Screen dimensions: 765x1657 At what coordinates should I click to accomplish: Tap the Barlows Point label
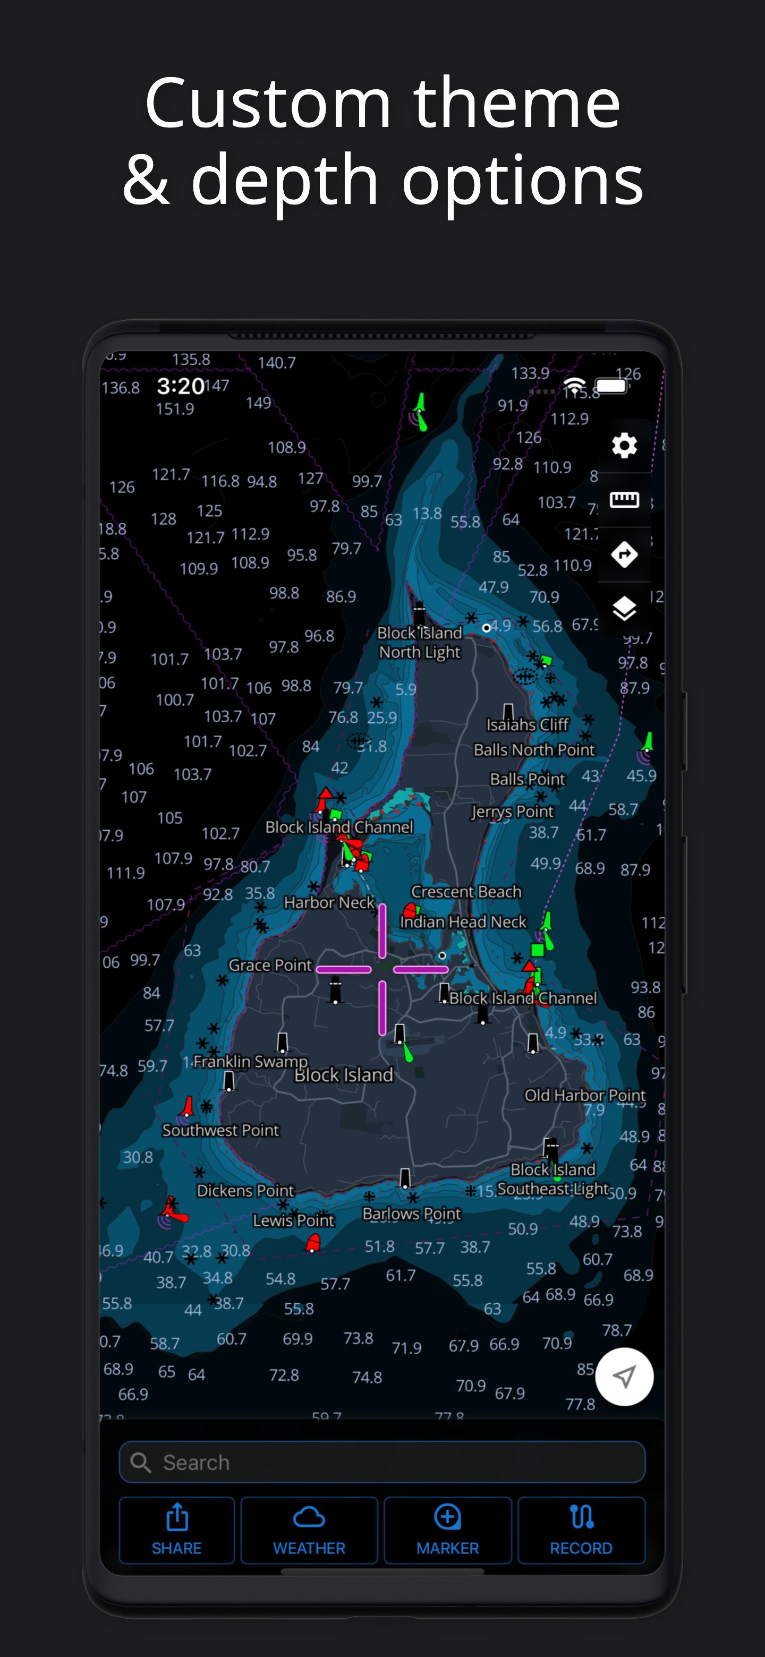pyautogui.click(x=412, y=1213)
